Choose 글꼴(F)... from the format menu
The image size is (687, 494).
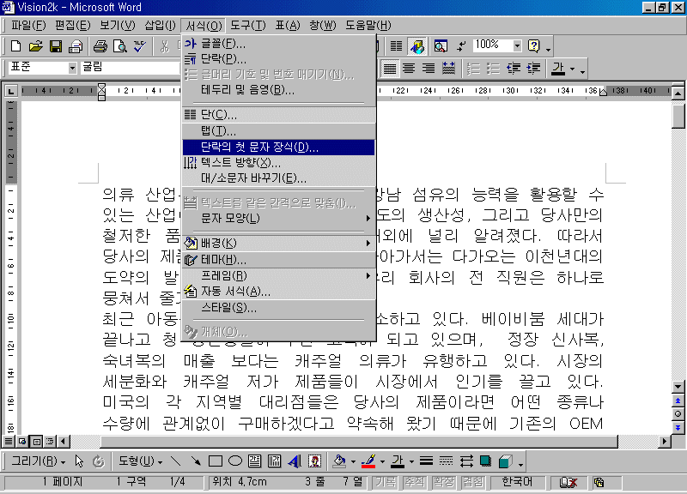pyautogui.click(x=278, y=44)
